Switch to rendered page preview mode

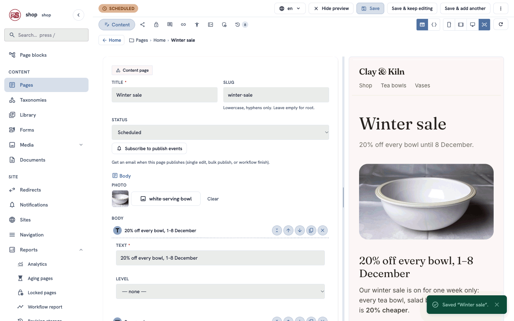click(x=422, y=25)
